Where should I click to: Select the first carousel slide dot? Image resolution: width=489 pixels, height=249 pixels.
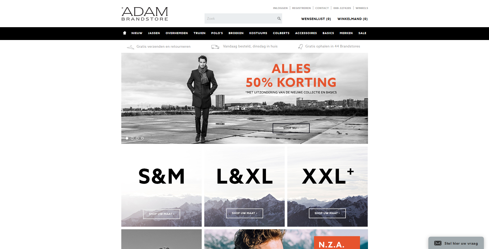[x=127, y=138]
